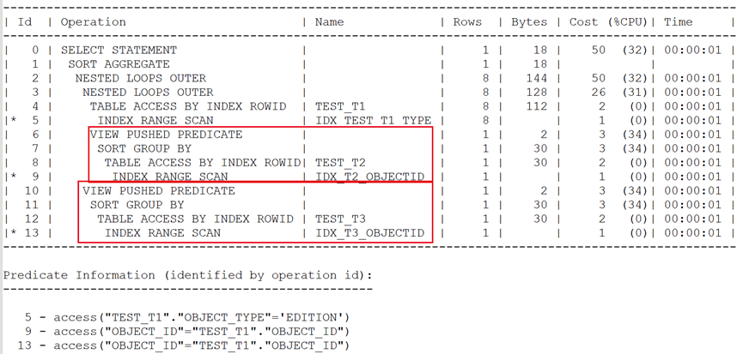Click the SELECT STATEMENT operation text
Viewport: 743px width, 354px height.
[x=119, y=50]
